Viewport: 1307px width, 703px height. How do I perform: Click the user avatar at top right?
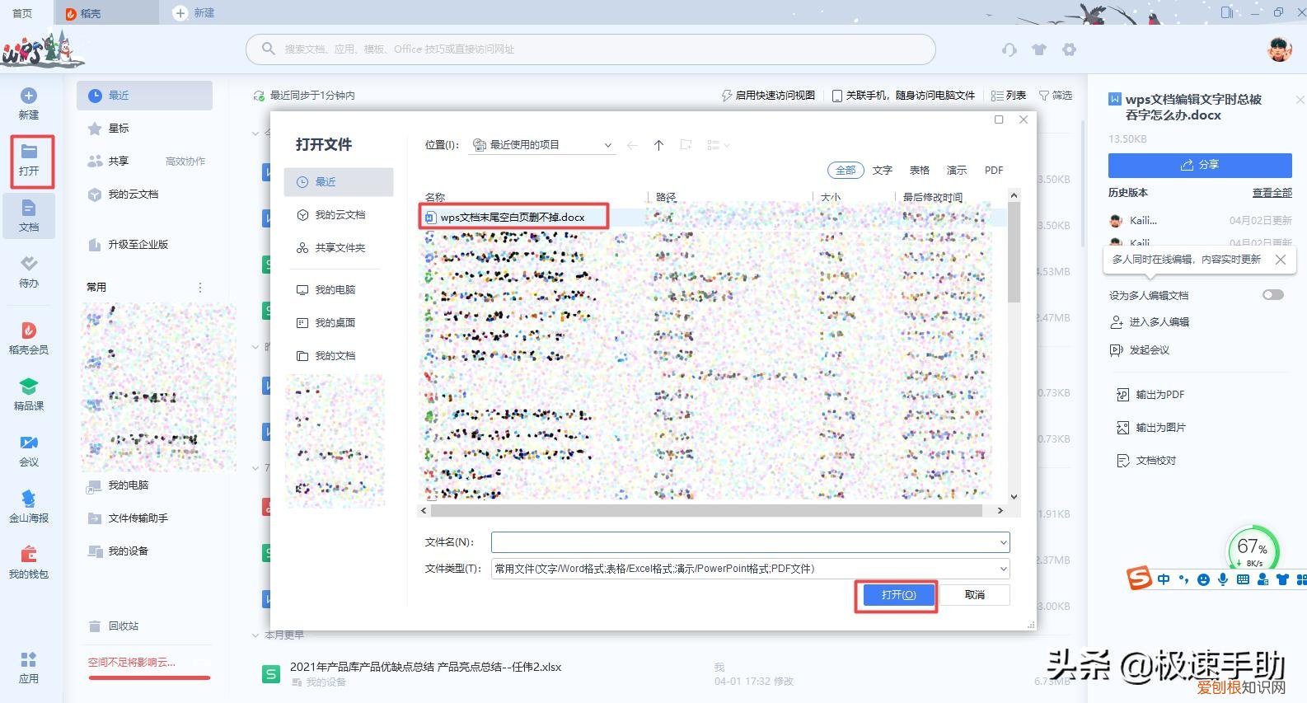coord(1279,49)
